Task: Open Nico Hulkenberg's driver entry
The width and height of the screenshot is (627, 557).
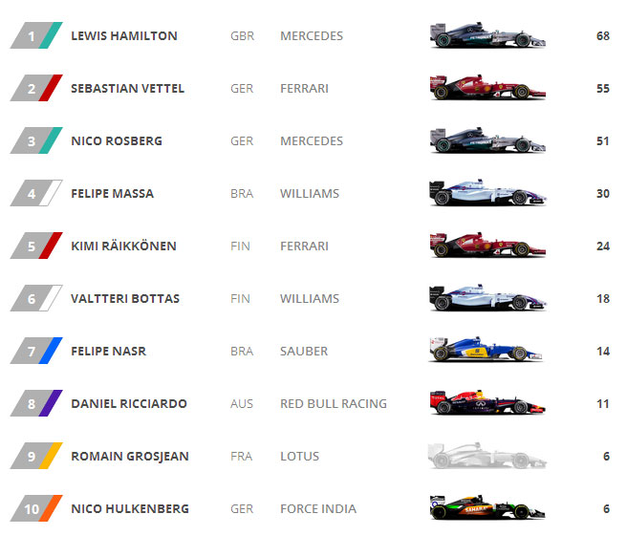Action: click(x=130, y=508)
